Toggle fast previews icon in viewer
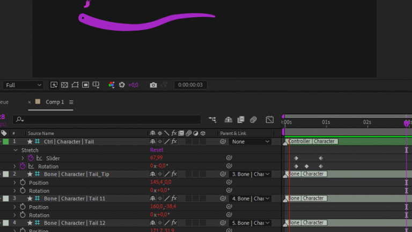Viewport: 412px width, 232px height. point(54,85)
